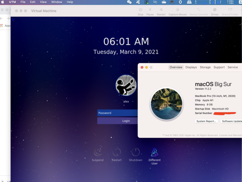Select the Overview tab in About This Mac
This screenshot has height=182, width=242.
(x=176, y=67)
